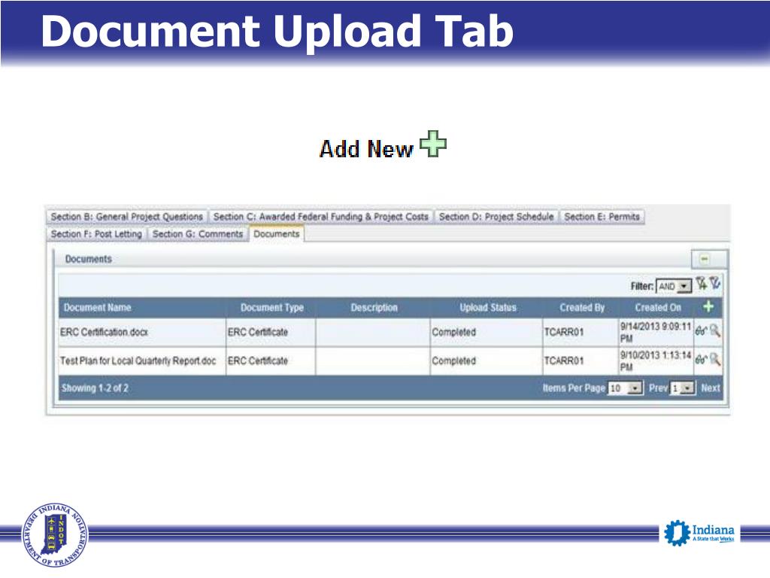
Task: Sort by Upload Status column header
Action: coord(488,308)
